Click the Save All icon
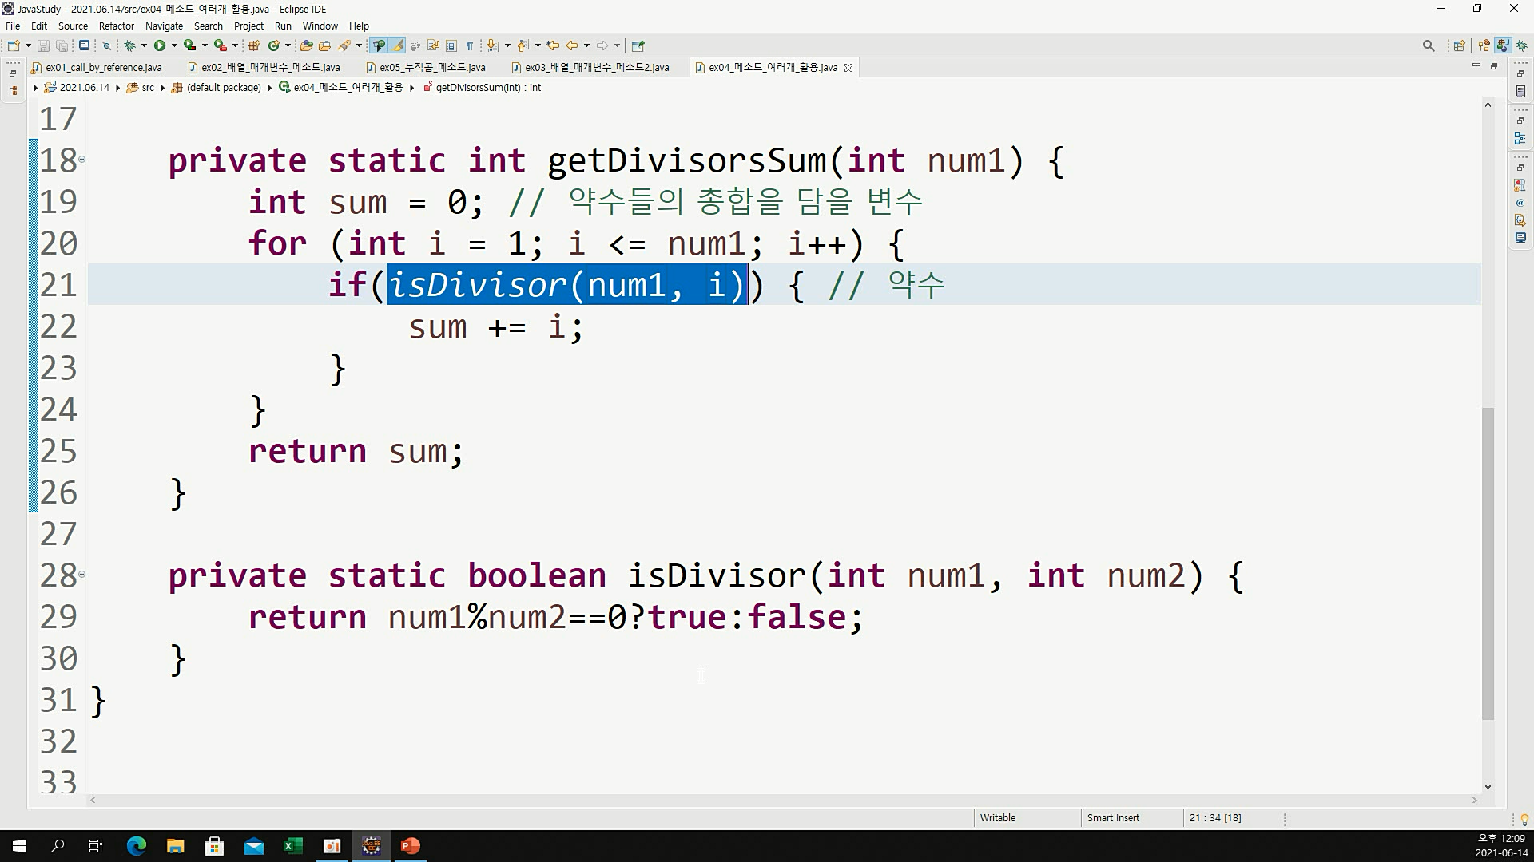The height and width of the screenshot is (862, 1534). coord(62,45)
